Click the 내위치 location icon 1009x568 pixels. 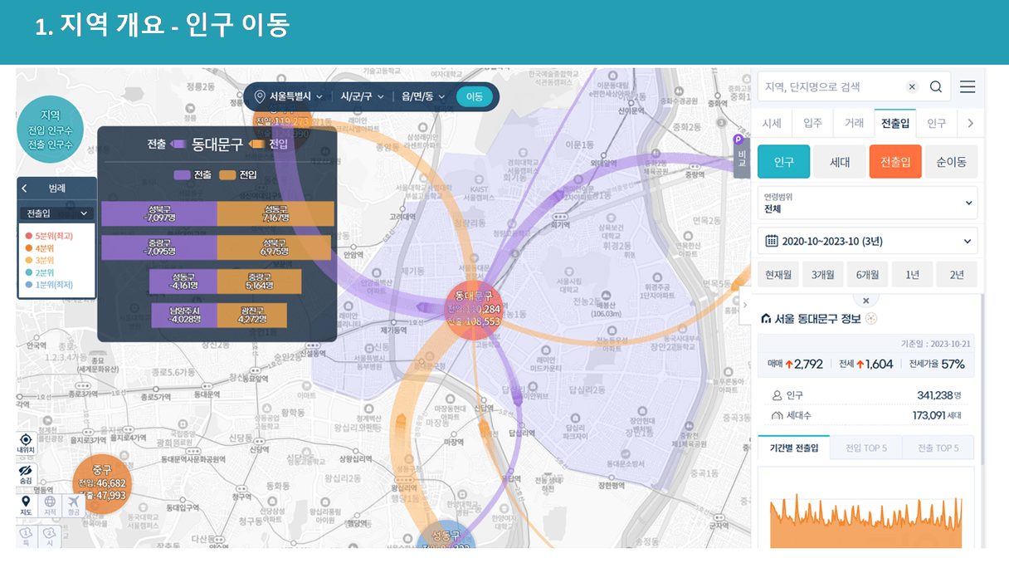26,443
